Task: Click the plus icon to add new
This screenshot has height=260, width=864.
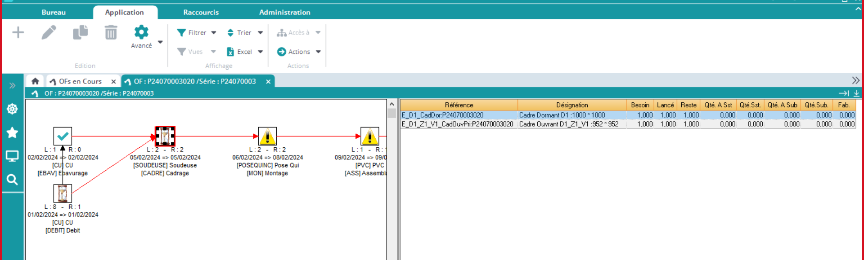Action: pos(18,32)
